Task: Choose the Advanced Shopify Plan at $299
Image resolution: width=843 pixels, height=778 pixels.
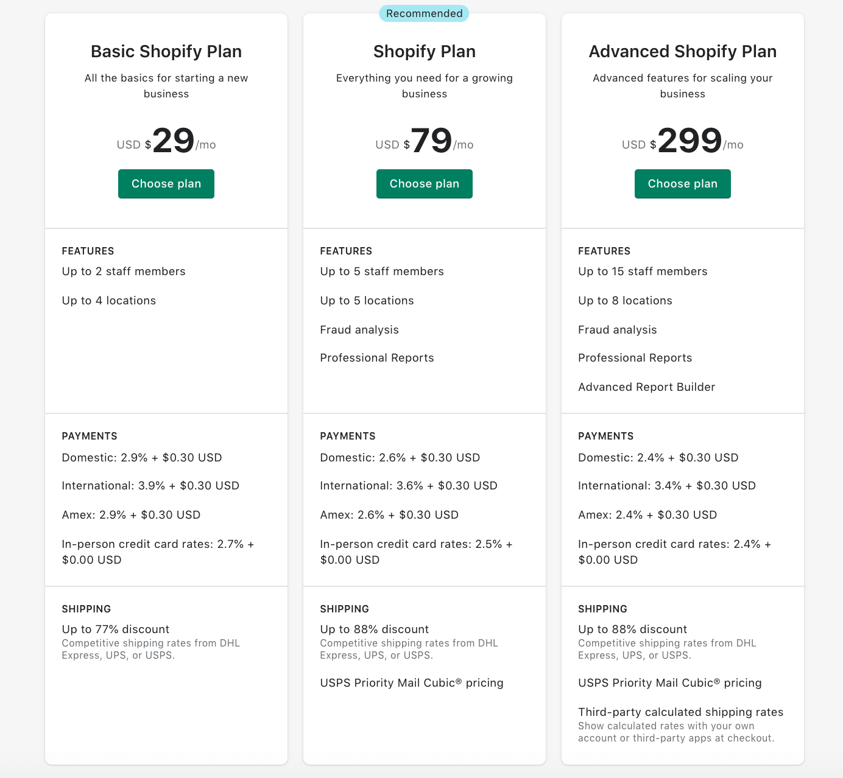Action: click(x=683, y=184)
